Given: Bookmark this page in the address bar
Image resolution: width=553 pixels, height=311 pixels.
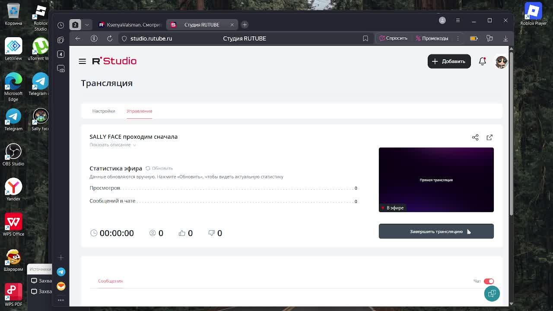Looking at the screenshot, I should tap(365, 38).
